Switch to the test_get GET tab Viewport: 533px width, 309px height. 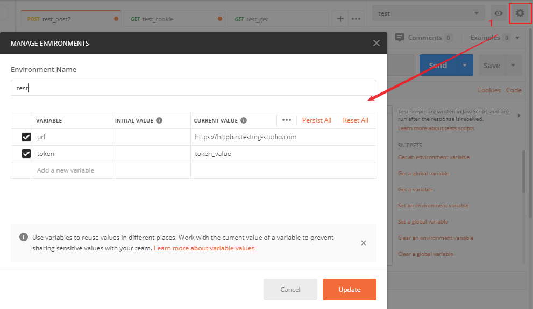click(278, 19)
